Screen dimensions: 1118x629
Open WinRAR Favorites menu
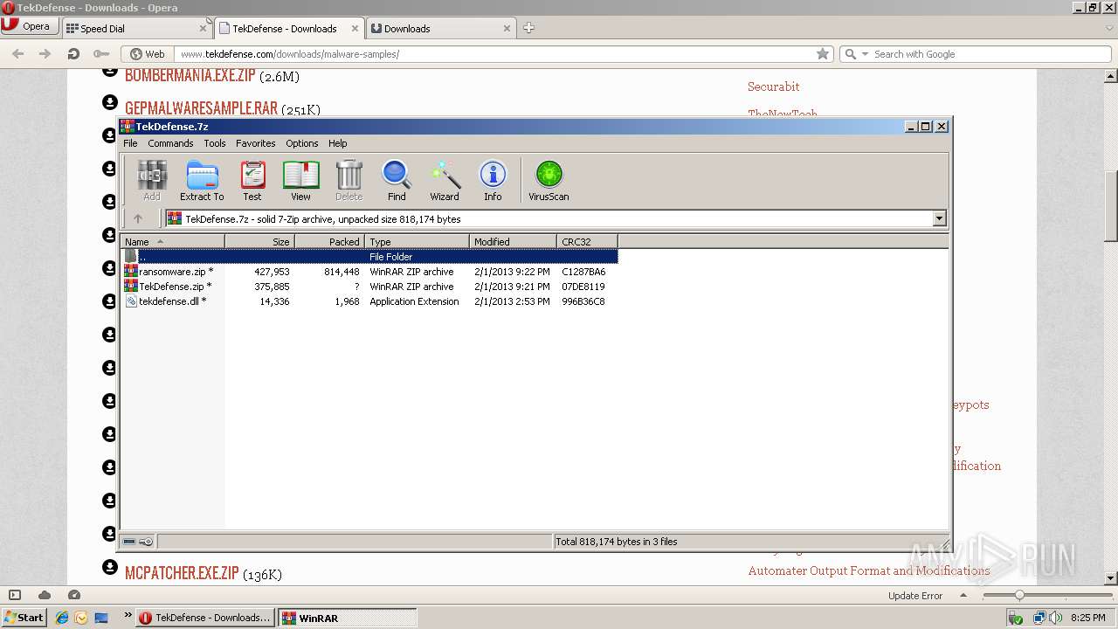[255, 143]
